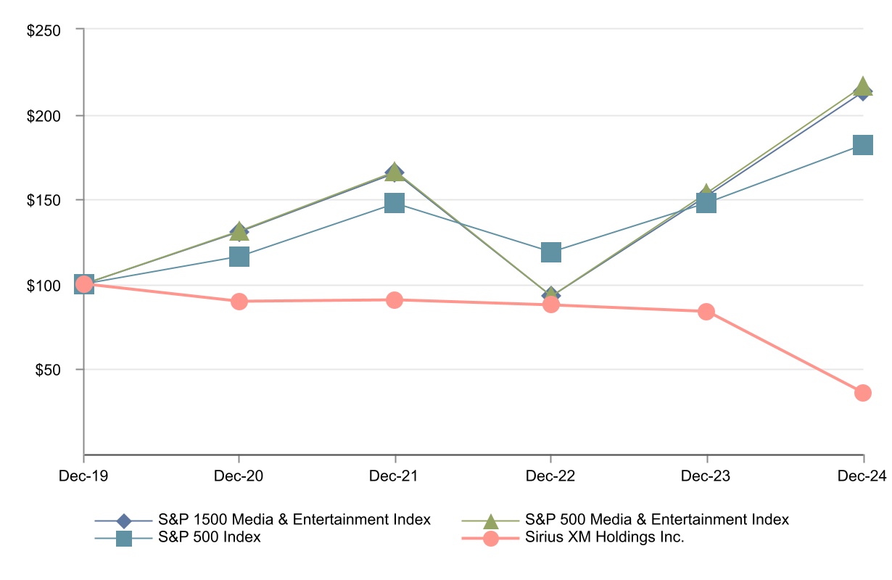Click the green triangle marker at Dec-24
Viewport: 892px width, 580px height.
point(862,86)
